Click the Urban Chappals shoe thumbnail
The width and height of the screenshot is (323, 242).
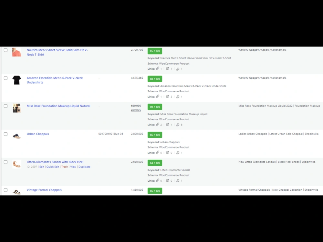17,136
